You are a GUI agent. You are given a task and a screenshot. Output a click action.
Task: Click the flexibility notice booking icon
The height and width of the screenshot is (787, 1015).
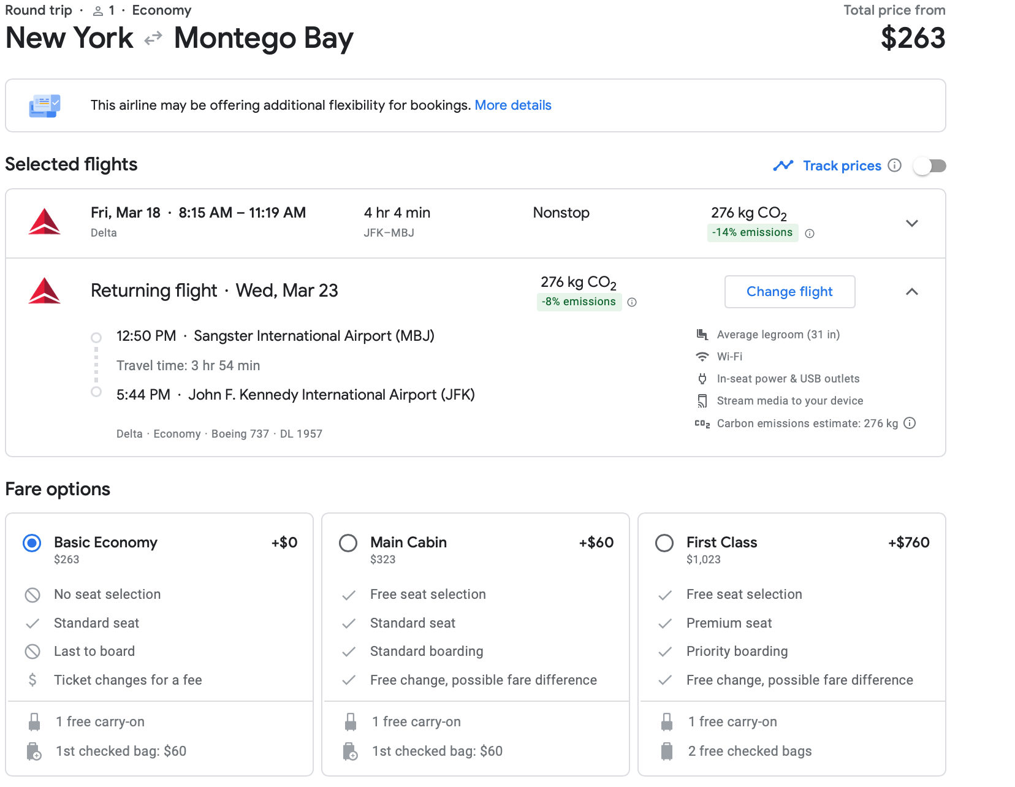tap(45, 105)
